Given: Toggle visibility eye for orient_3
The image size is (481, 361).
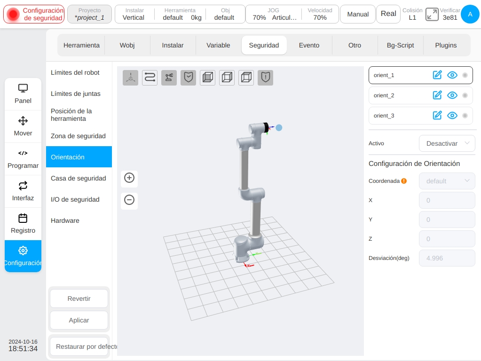Looking at the screenshot, I should (452, 116).
